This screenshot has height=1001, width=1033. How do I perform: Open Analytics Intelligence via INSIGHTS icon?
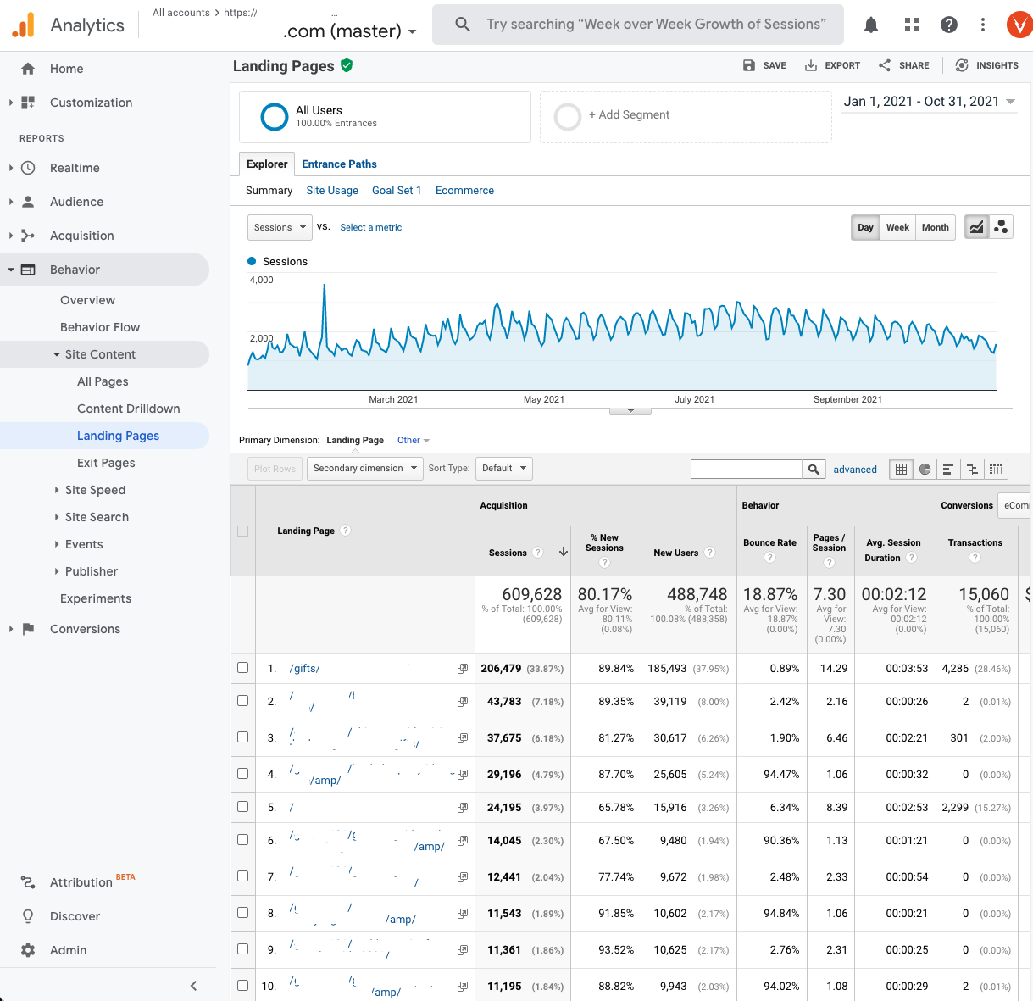point(961,65)
